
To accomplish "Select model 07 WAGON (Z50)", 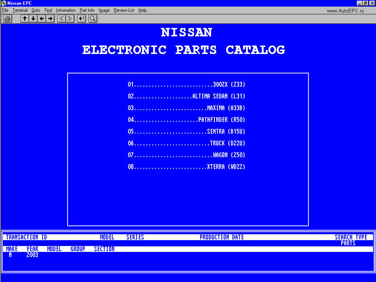I will click(x=186, y=155).
